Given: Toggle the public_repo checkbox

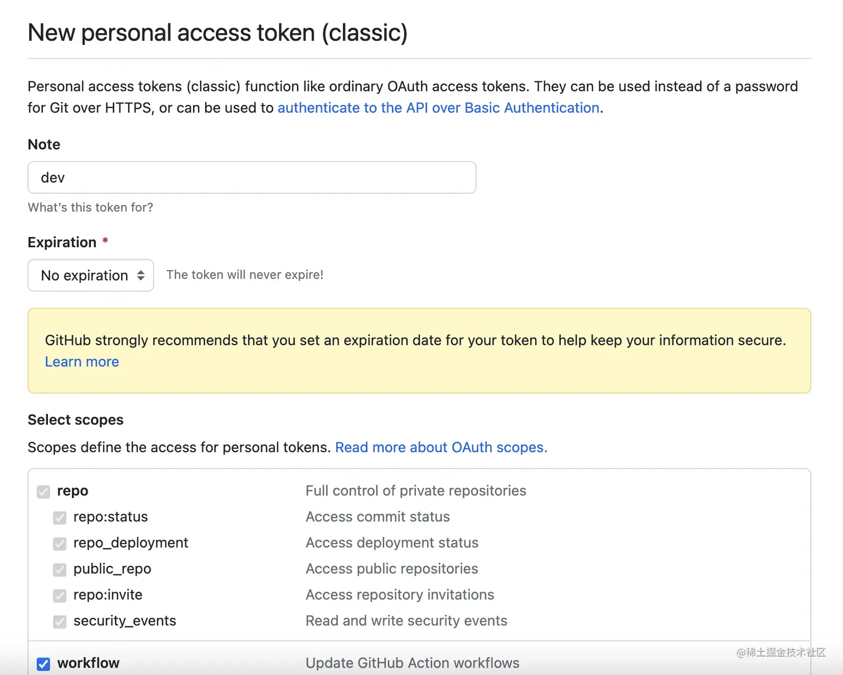Looking at the screenshot, I should click(60, 570).
